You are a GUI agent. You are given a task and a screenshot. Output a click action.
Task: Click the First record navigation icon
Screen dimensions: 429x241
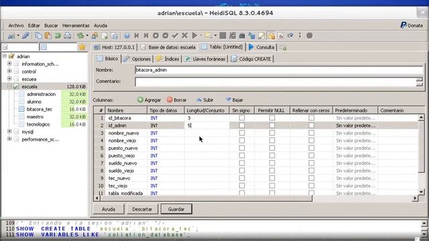(137, 35)
